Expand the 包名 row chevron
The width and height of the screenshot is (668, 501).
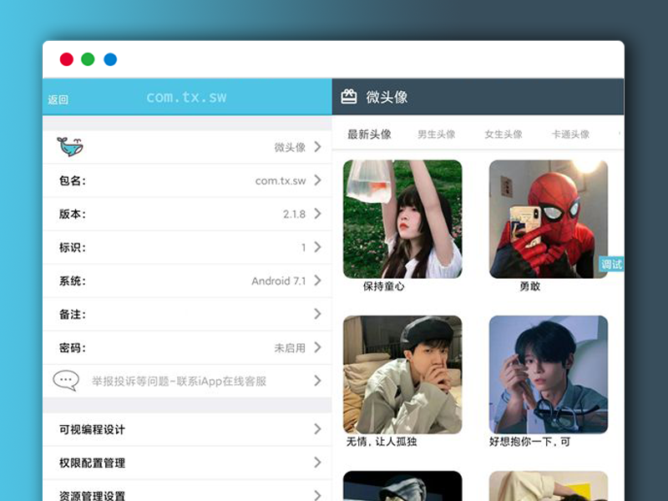[x=316, y=180]
